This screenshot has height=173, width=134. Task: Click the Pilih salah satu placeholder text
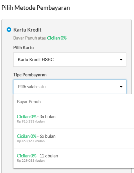pyautogui.click(x=32, y=87)
